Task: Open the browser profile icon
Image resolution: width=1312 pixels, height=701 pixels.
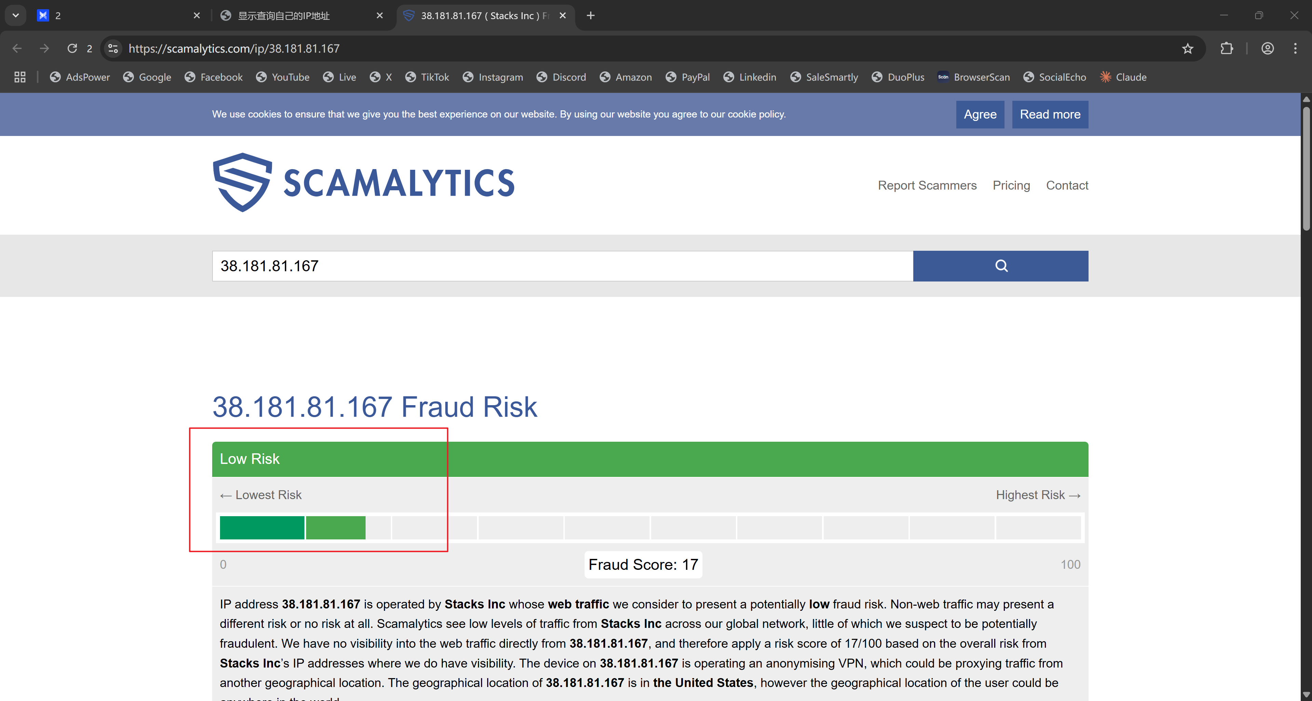Action: [1268, 49]
